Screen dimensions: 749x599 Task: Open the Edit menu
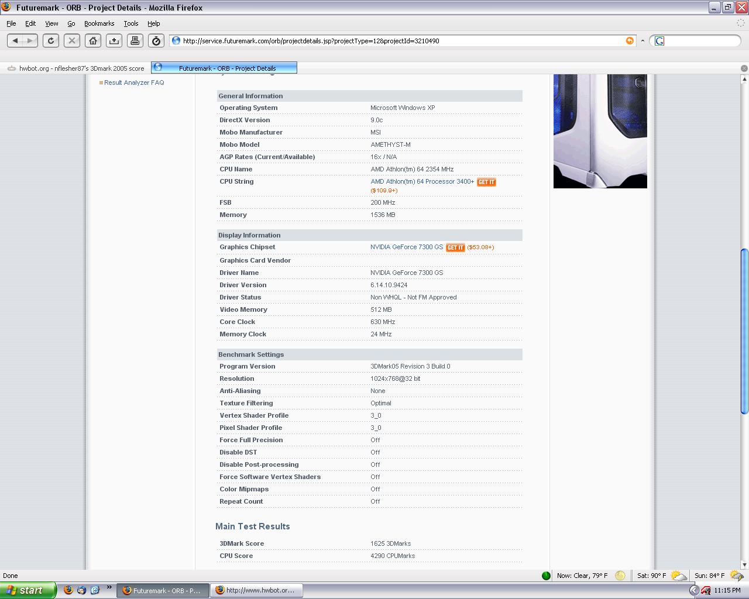(x=30, y=23)
